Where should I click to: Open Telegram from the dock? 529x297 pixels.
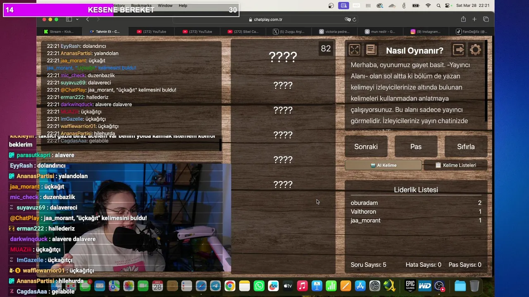[215, 285]
